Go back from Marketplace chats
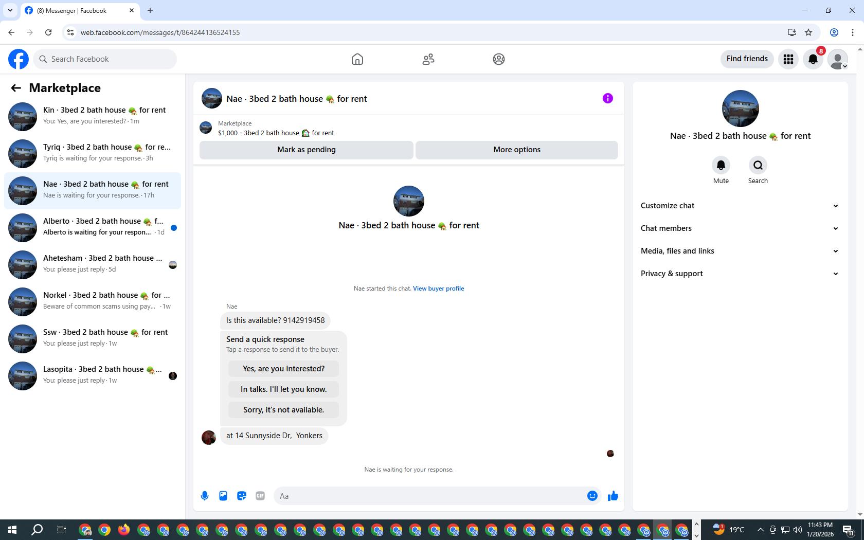Image resolution: width=864 pixels, height=540 pixels. (16, 88)
